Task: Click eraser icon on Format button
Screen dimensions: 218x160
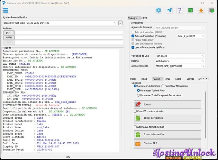Action: coord(138,104)
